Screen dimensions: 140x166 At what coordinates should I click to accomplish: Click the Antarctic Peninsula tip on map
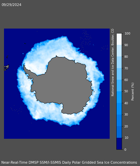[24, 65]
